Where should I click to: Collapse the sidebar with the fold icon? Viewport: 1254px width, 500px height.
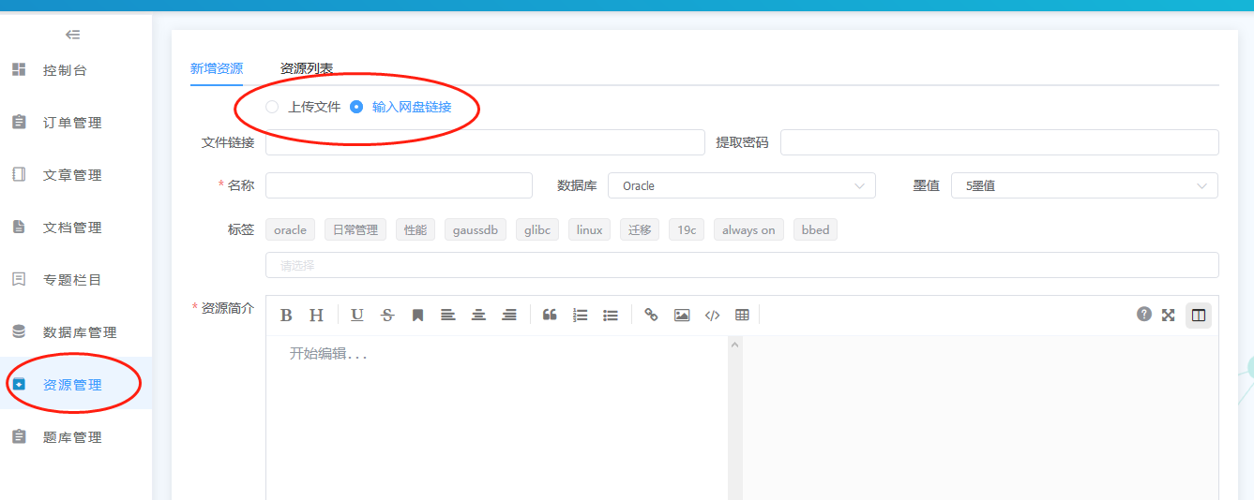[x=72, y=35]
